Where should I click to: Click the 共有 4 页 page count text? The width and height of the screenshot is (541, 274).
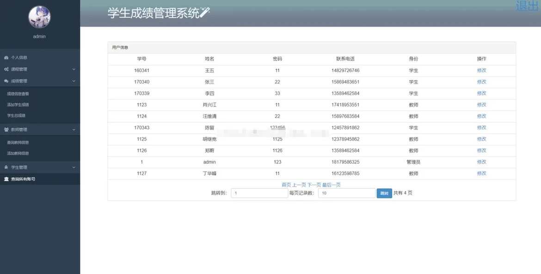pos(403,193)
